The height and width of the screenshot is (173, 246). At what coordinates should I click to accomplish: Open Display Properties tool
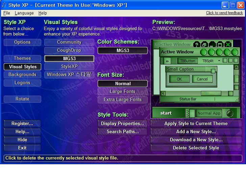[123, 124]
